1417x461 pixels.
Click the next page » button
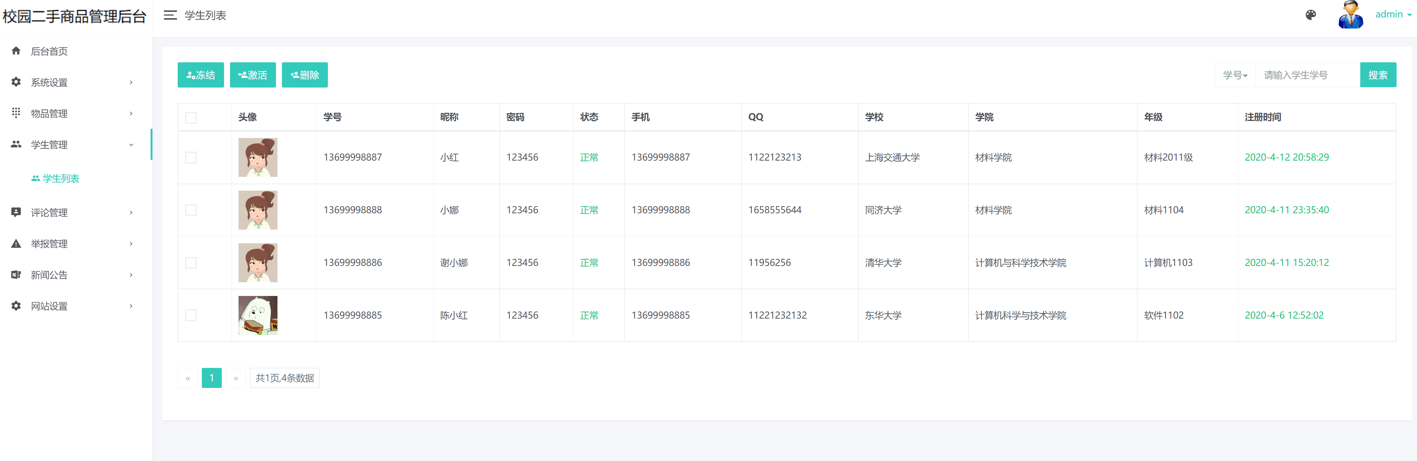pos(236,378)
